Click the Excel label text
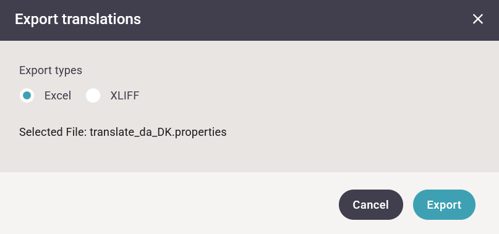The width and height of the screenshot is (499, 234). (x=58, y=95)
